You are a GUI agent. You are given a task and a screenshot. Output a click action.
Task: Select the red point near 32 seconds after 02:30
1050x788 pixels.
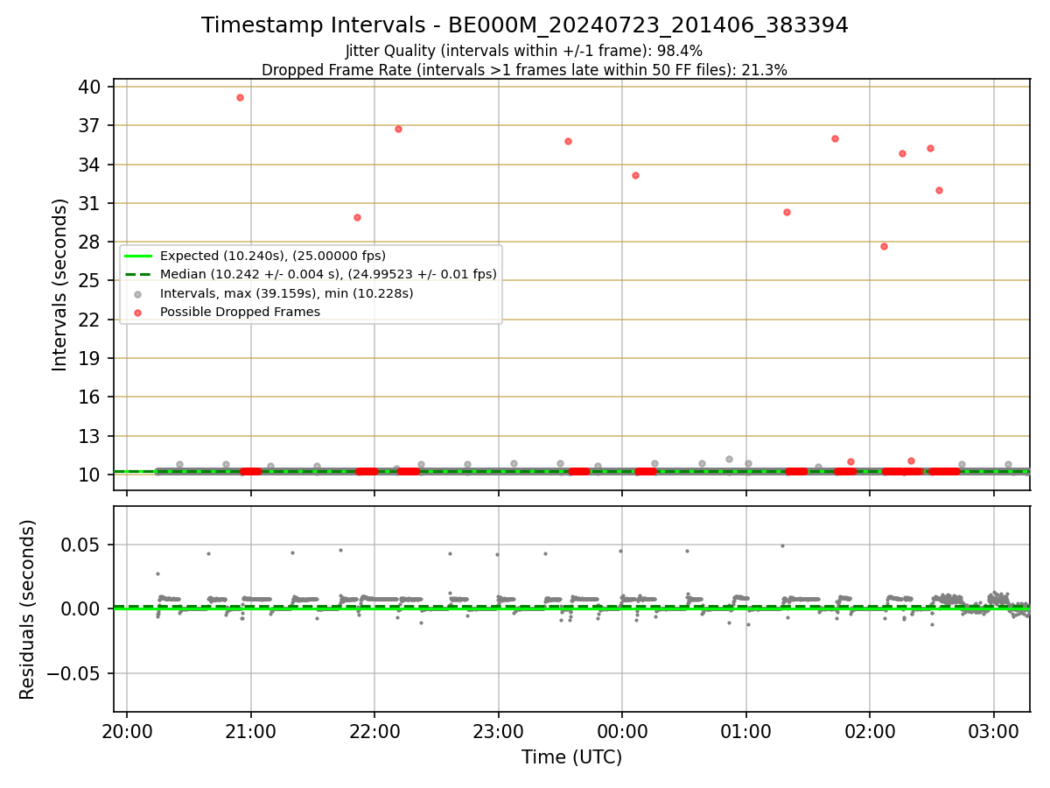[939, 190]
